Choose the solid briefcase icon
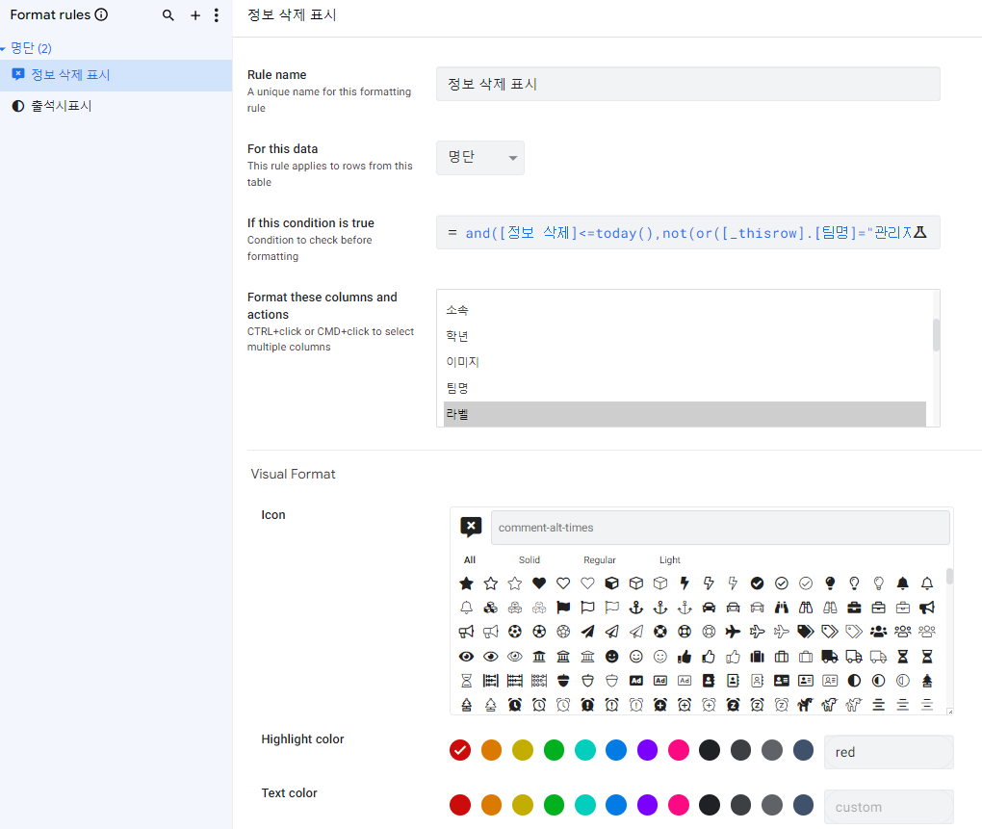Screen dimensions: 982x829 pos(854,608)
